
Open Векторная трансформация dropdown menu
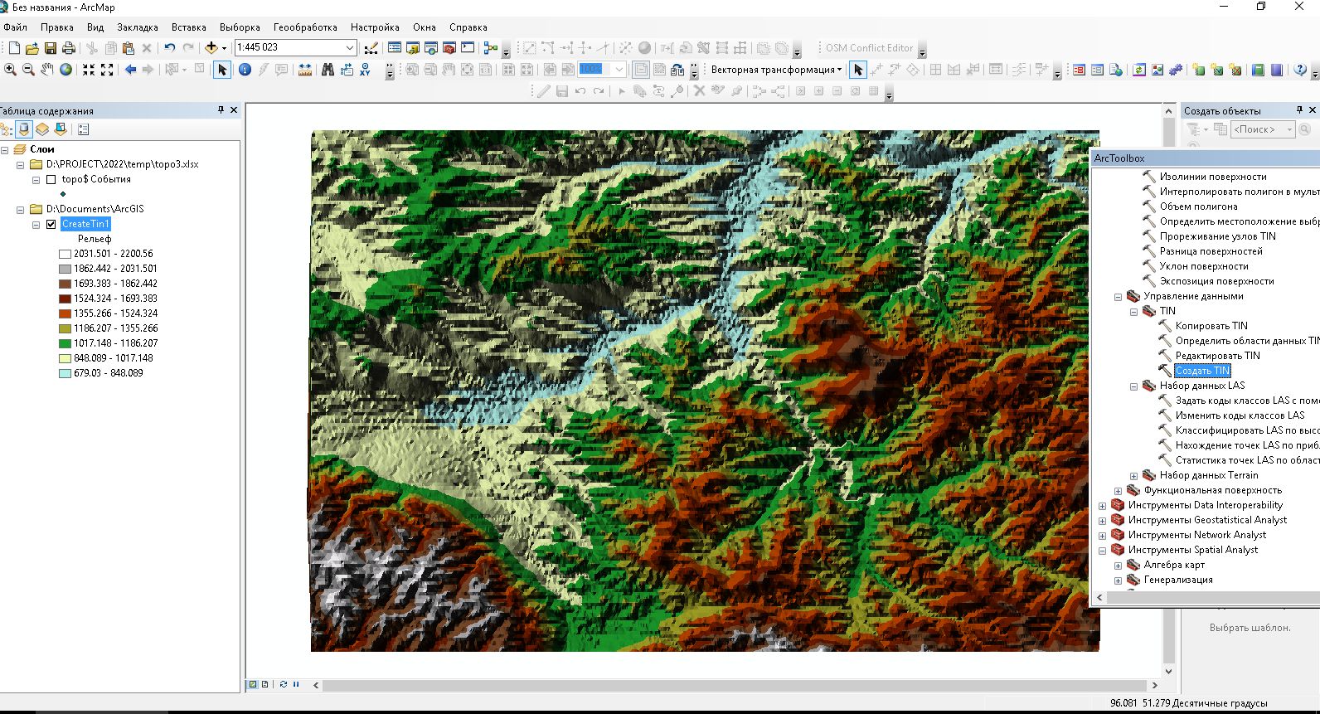[775, 70]
